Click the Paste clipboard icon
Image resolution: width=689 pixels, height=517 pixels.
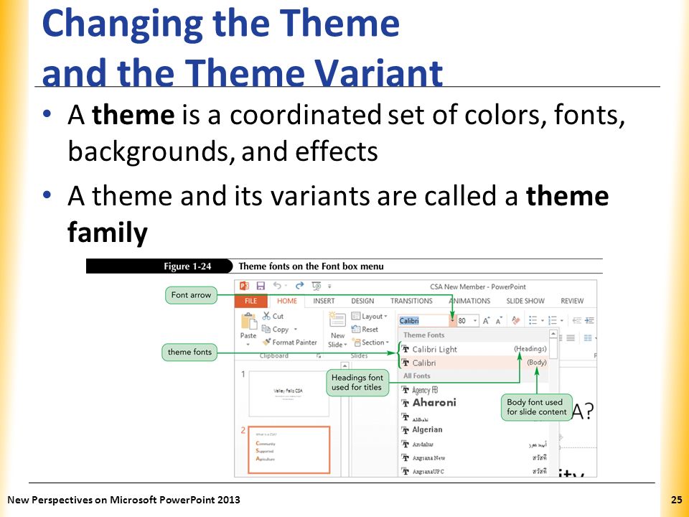click(x=249, y=320)
